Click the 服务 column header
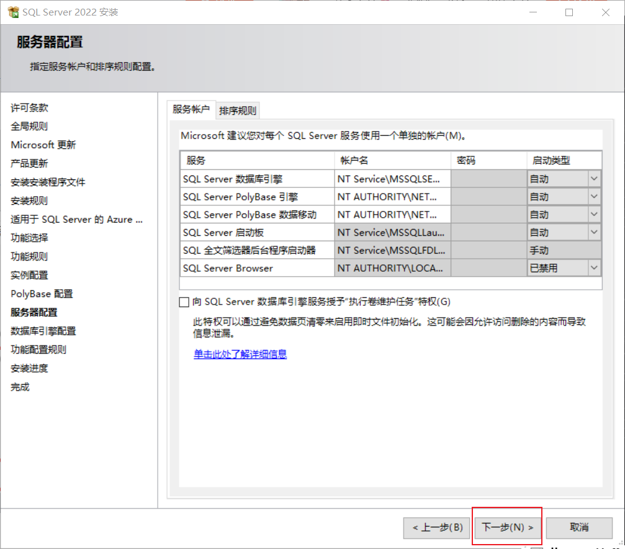 click(x=257, y=161)
